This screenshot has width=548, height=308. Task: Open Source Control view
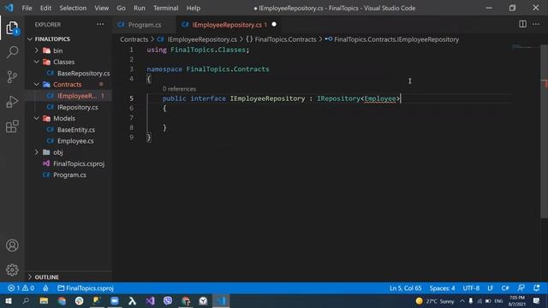point(12,77)
